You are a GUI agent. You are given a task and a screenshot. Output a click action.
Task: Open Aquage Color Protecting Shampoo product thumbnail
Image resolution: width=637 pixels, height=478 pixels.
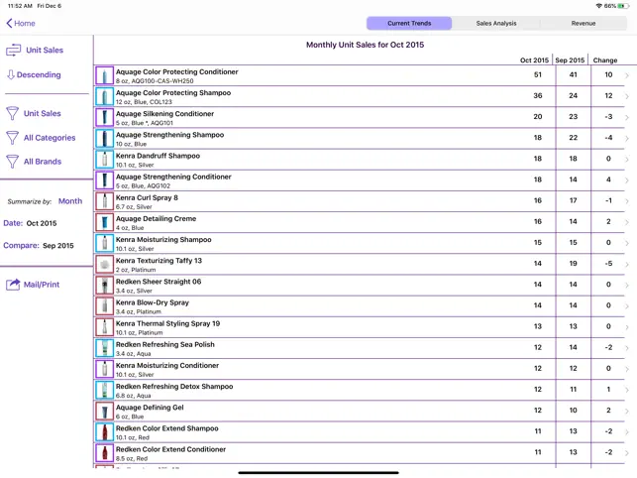[104, 97]
